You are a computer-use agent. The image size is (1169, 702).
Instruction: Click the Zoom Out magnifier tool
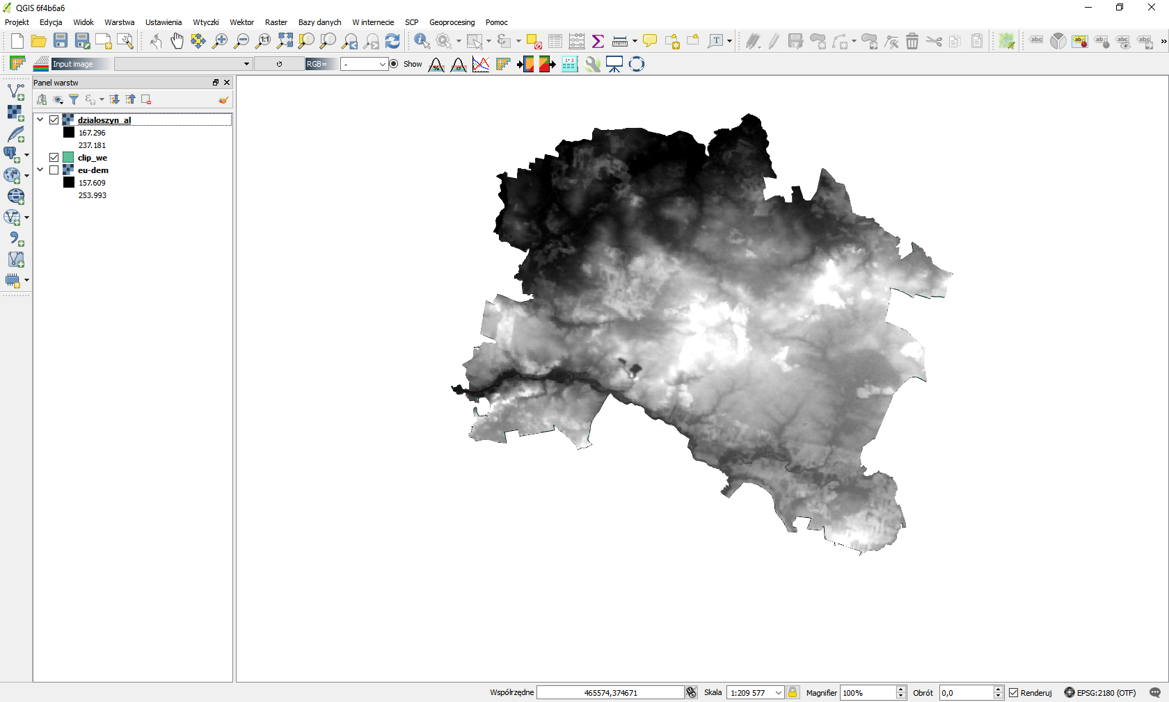(x=241, y=41)
